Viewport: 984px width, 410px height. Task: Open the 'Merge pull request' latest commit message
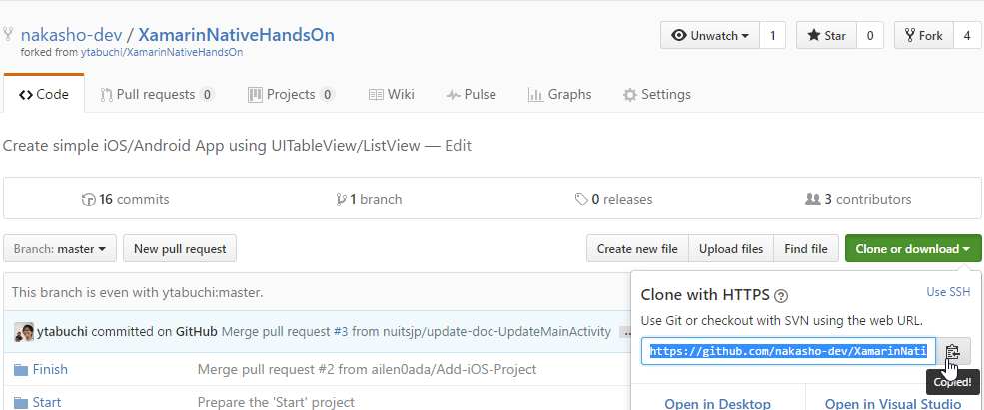[x=417, y=332]
